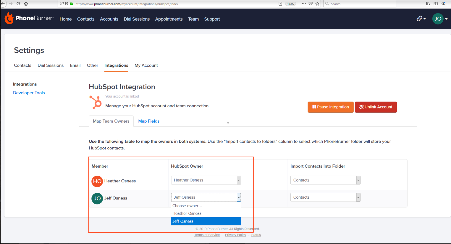The image size is (451, 244).
Task: Click the JO avatar for Jeff Osness
Action: click(97, 198)
